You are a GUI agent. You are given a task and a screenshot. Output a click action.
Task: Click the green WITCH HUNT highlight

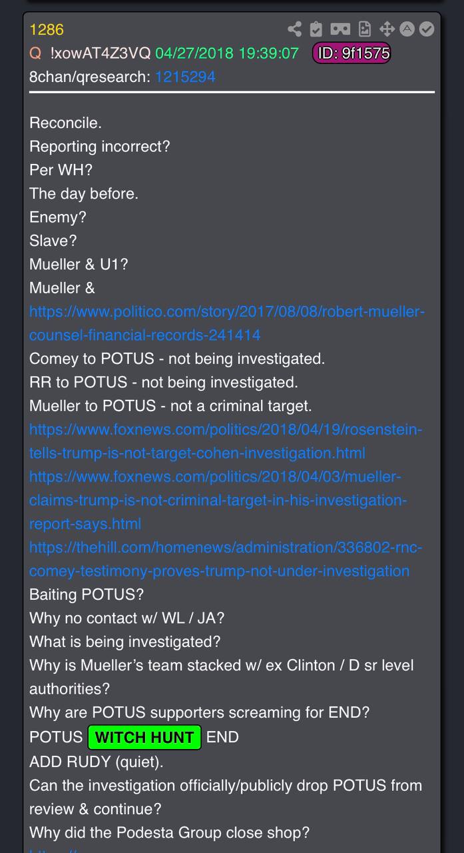click(x=144, y=737)
